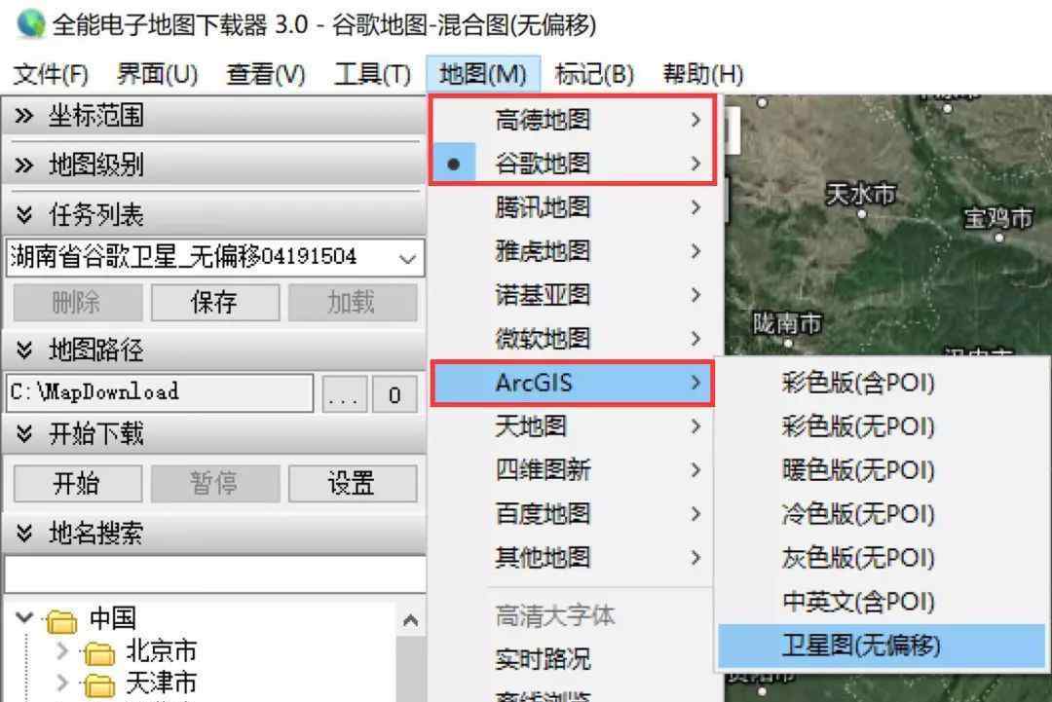1052x702 pixels.
Task: Click the 天津市 folder icon
Action: (98, 684)
